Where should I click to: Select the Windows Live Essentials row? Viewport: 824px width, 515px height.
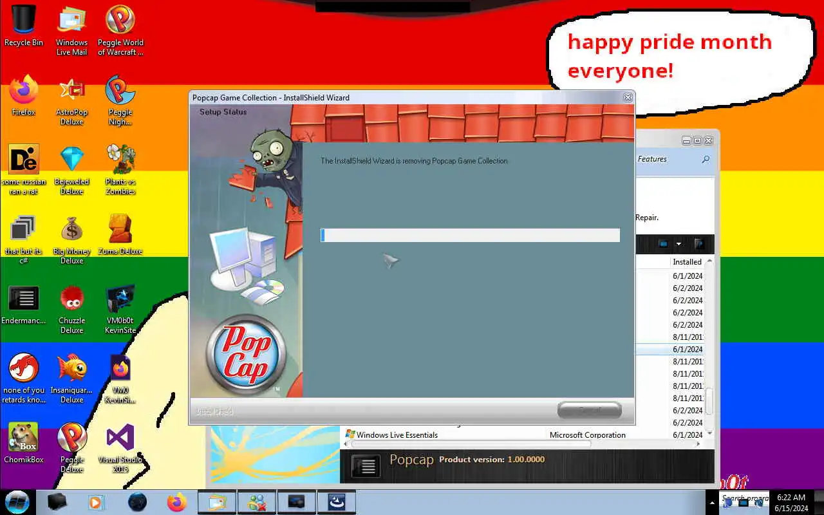(523, 435)
